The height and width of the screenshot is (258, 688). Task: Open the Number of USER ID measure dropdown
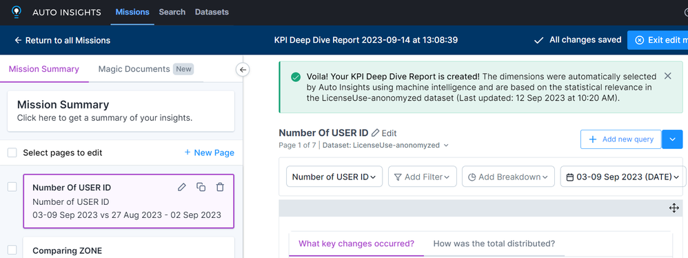coord(334,177)
